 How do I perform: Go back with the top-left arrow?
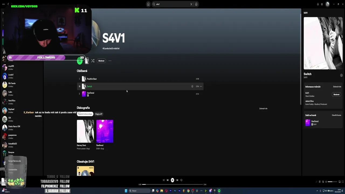[8, 4]
